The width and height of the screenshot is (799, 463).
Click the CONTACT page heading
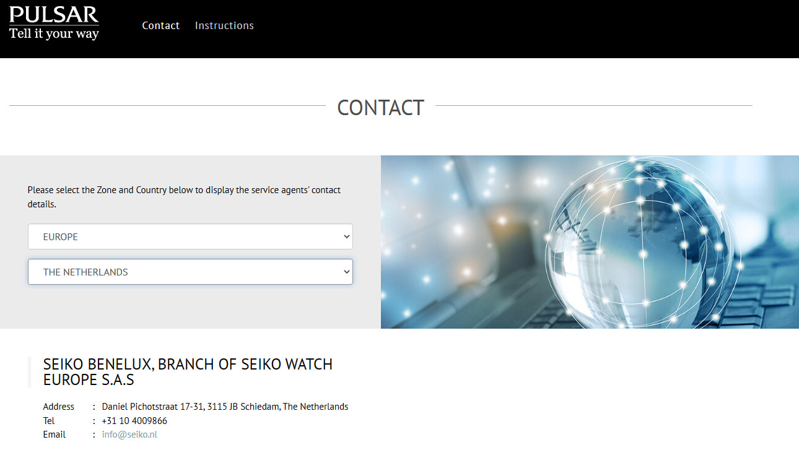(x=380, y=108)
